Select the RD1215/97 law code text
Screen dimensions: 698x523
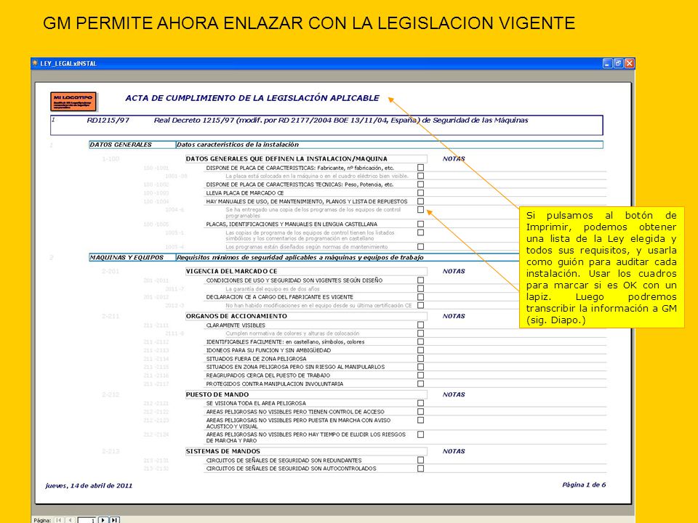pos(108,120)
